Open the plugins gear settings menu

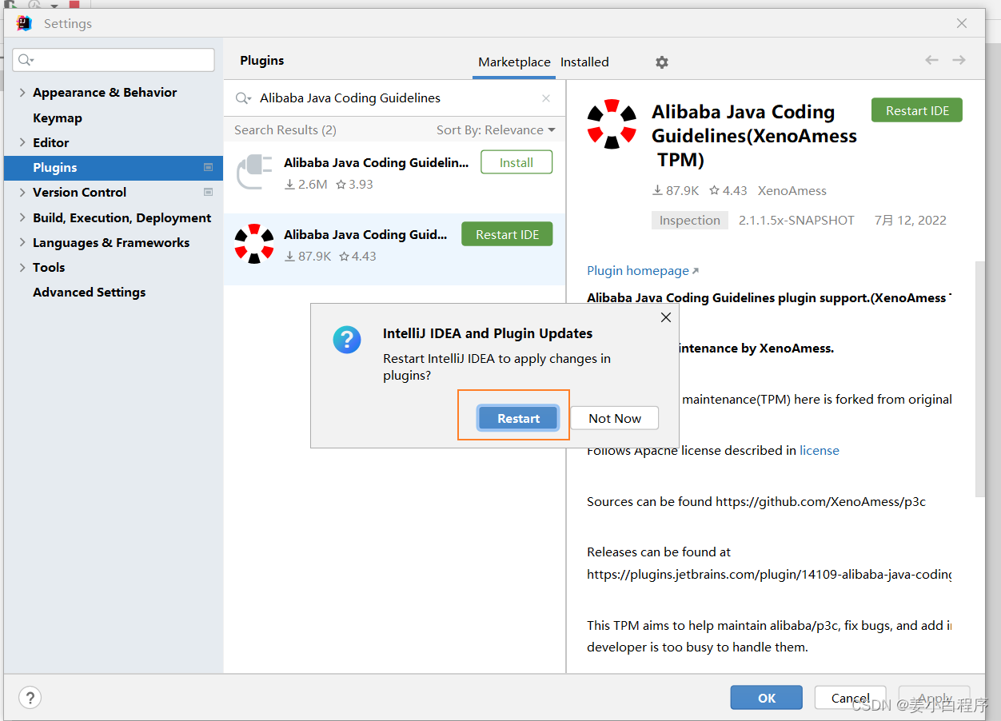(x=662, y=62)
